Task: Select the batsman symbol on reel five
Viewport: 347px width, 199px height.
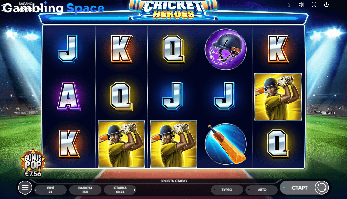Action: (278, 97)
